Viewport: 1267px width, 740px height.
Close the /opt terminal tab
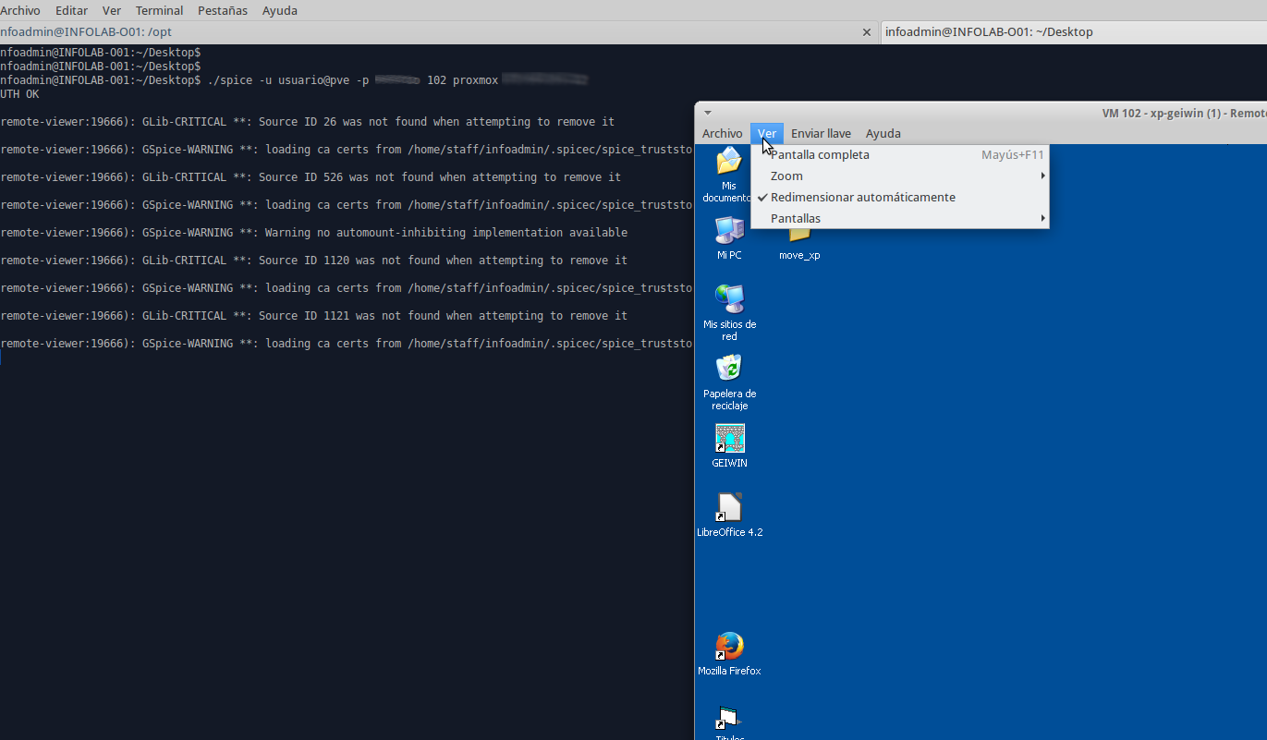point(866,31)
